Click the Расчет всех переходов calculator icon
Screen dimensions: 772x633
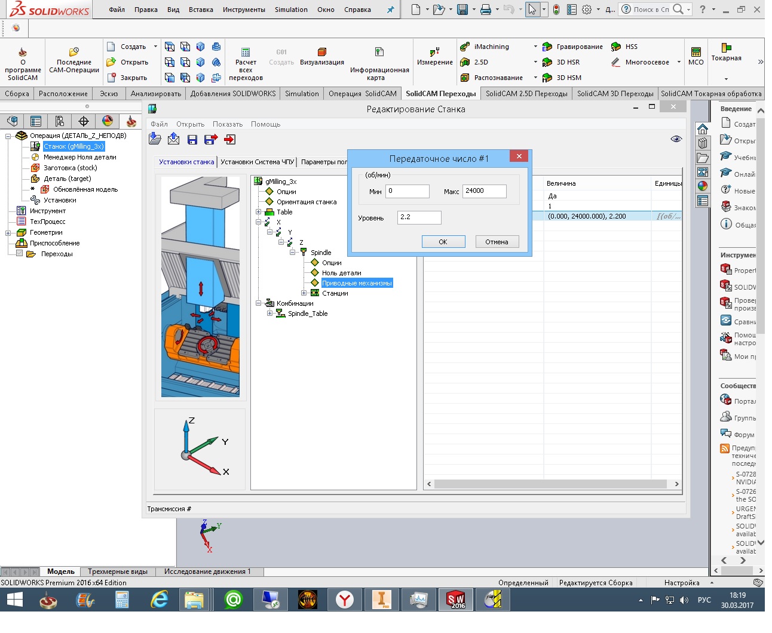245,53
